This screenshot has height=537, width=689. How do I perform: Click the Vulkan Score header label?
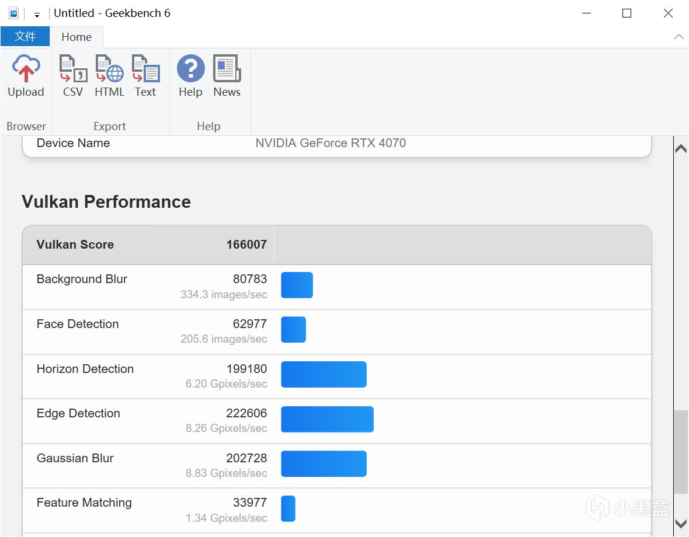[75, 245]
